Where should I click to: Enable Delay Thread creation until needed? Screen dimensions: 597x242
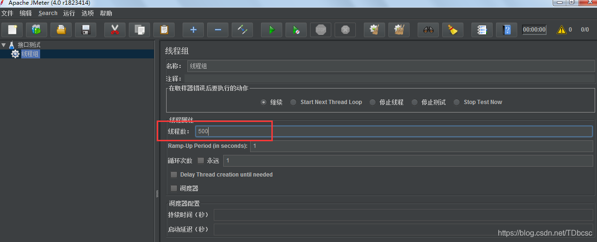(174, 175)
